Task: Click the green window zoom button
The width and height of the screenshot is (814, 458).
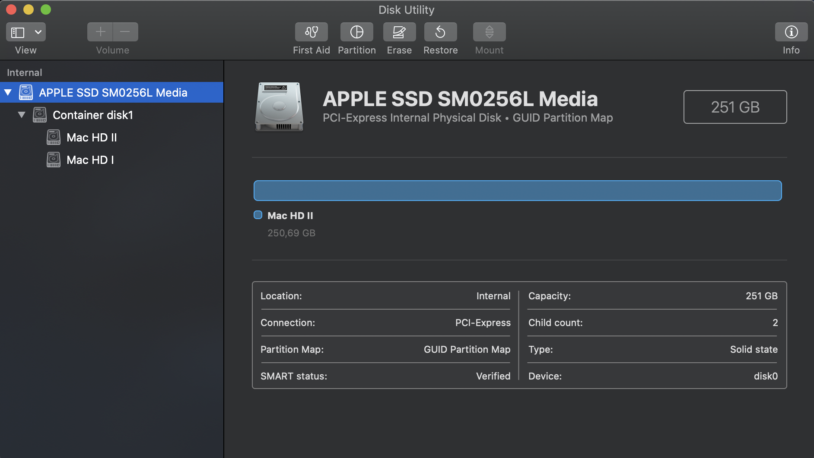Action: coord(46,9)
